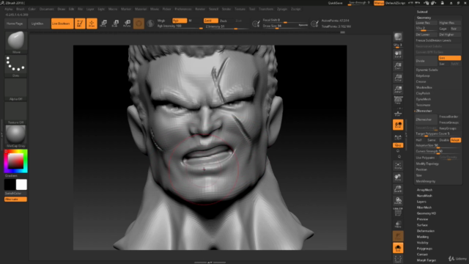The height and width of the screenshot is (264, 469).
Task: Toggle the Line Fill PolyF icon
Action: point(398,212)
